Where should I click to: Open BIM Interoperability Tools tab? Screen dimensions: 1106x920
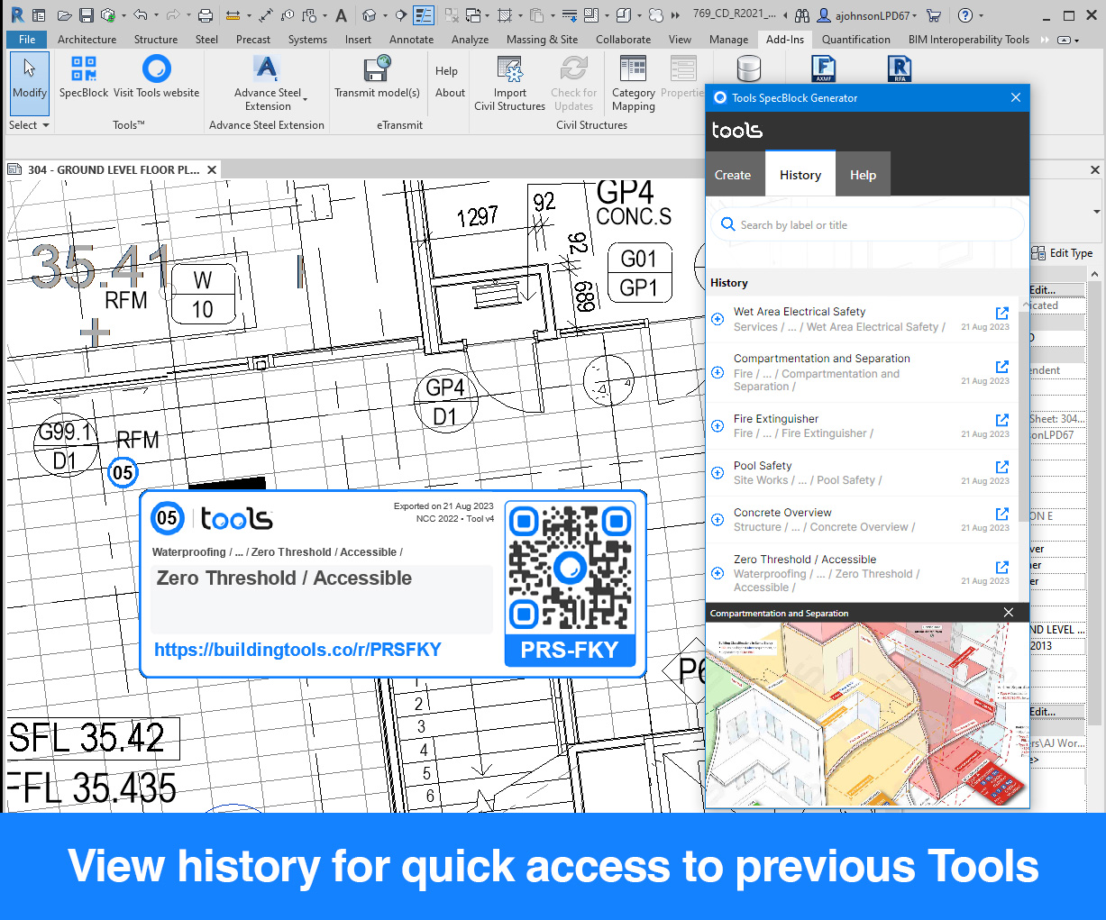tap(968, 40)
